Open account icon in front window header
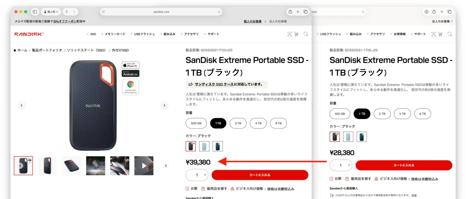Image resolution: width=467 pixels, height=199 pixels. tap(290, 34)
